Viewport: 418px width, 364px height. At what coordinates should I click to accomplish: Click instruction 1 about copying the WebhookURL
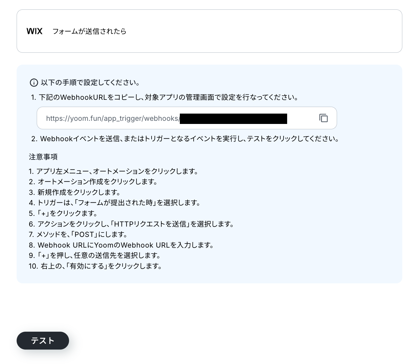(164, 97)
